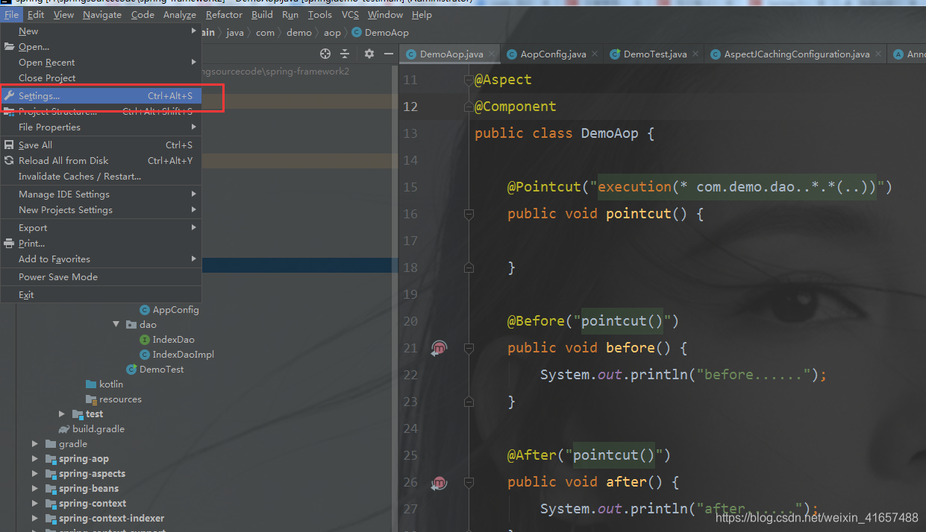Open the View menu
Screen dimensions: 926x532
pyautogui.click(x=63, y=14)
